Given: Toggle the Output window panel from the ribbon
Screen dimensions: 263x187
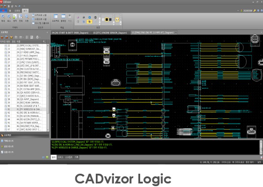Looking at the screenshot, I should [63, 18].
